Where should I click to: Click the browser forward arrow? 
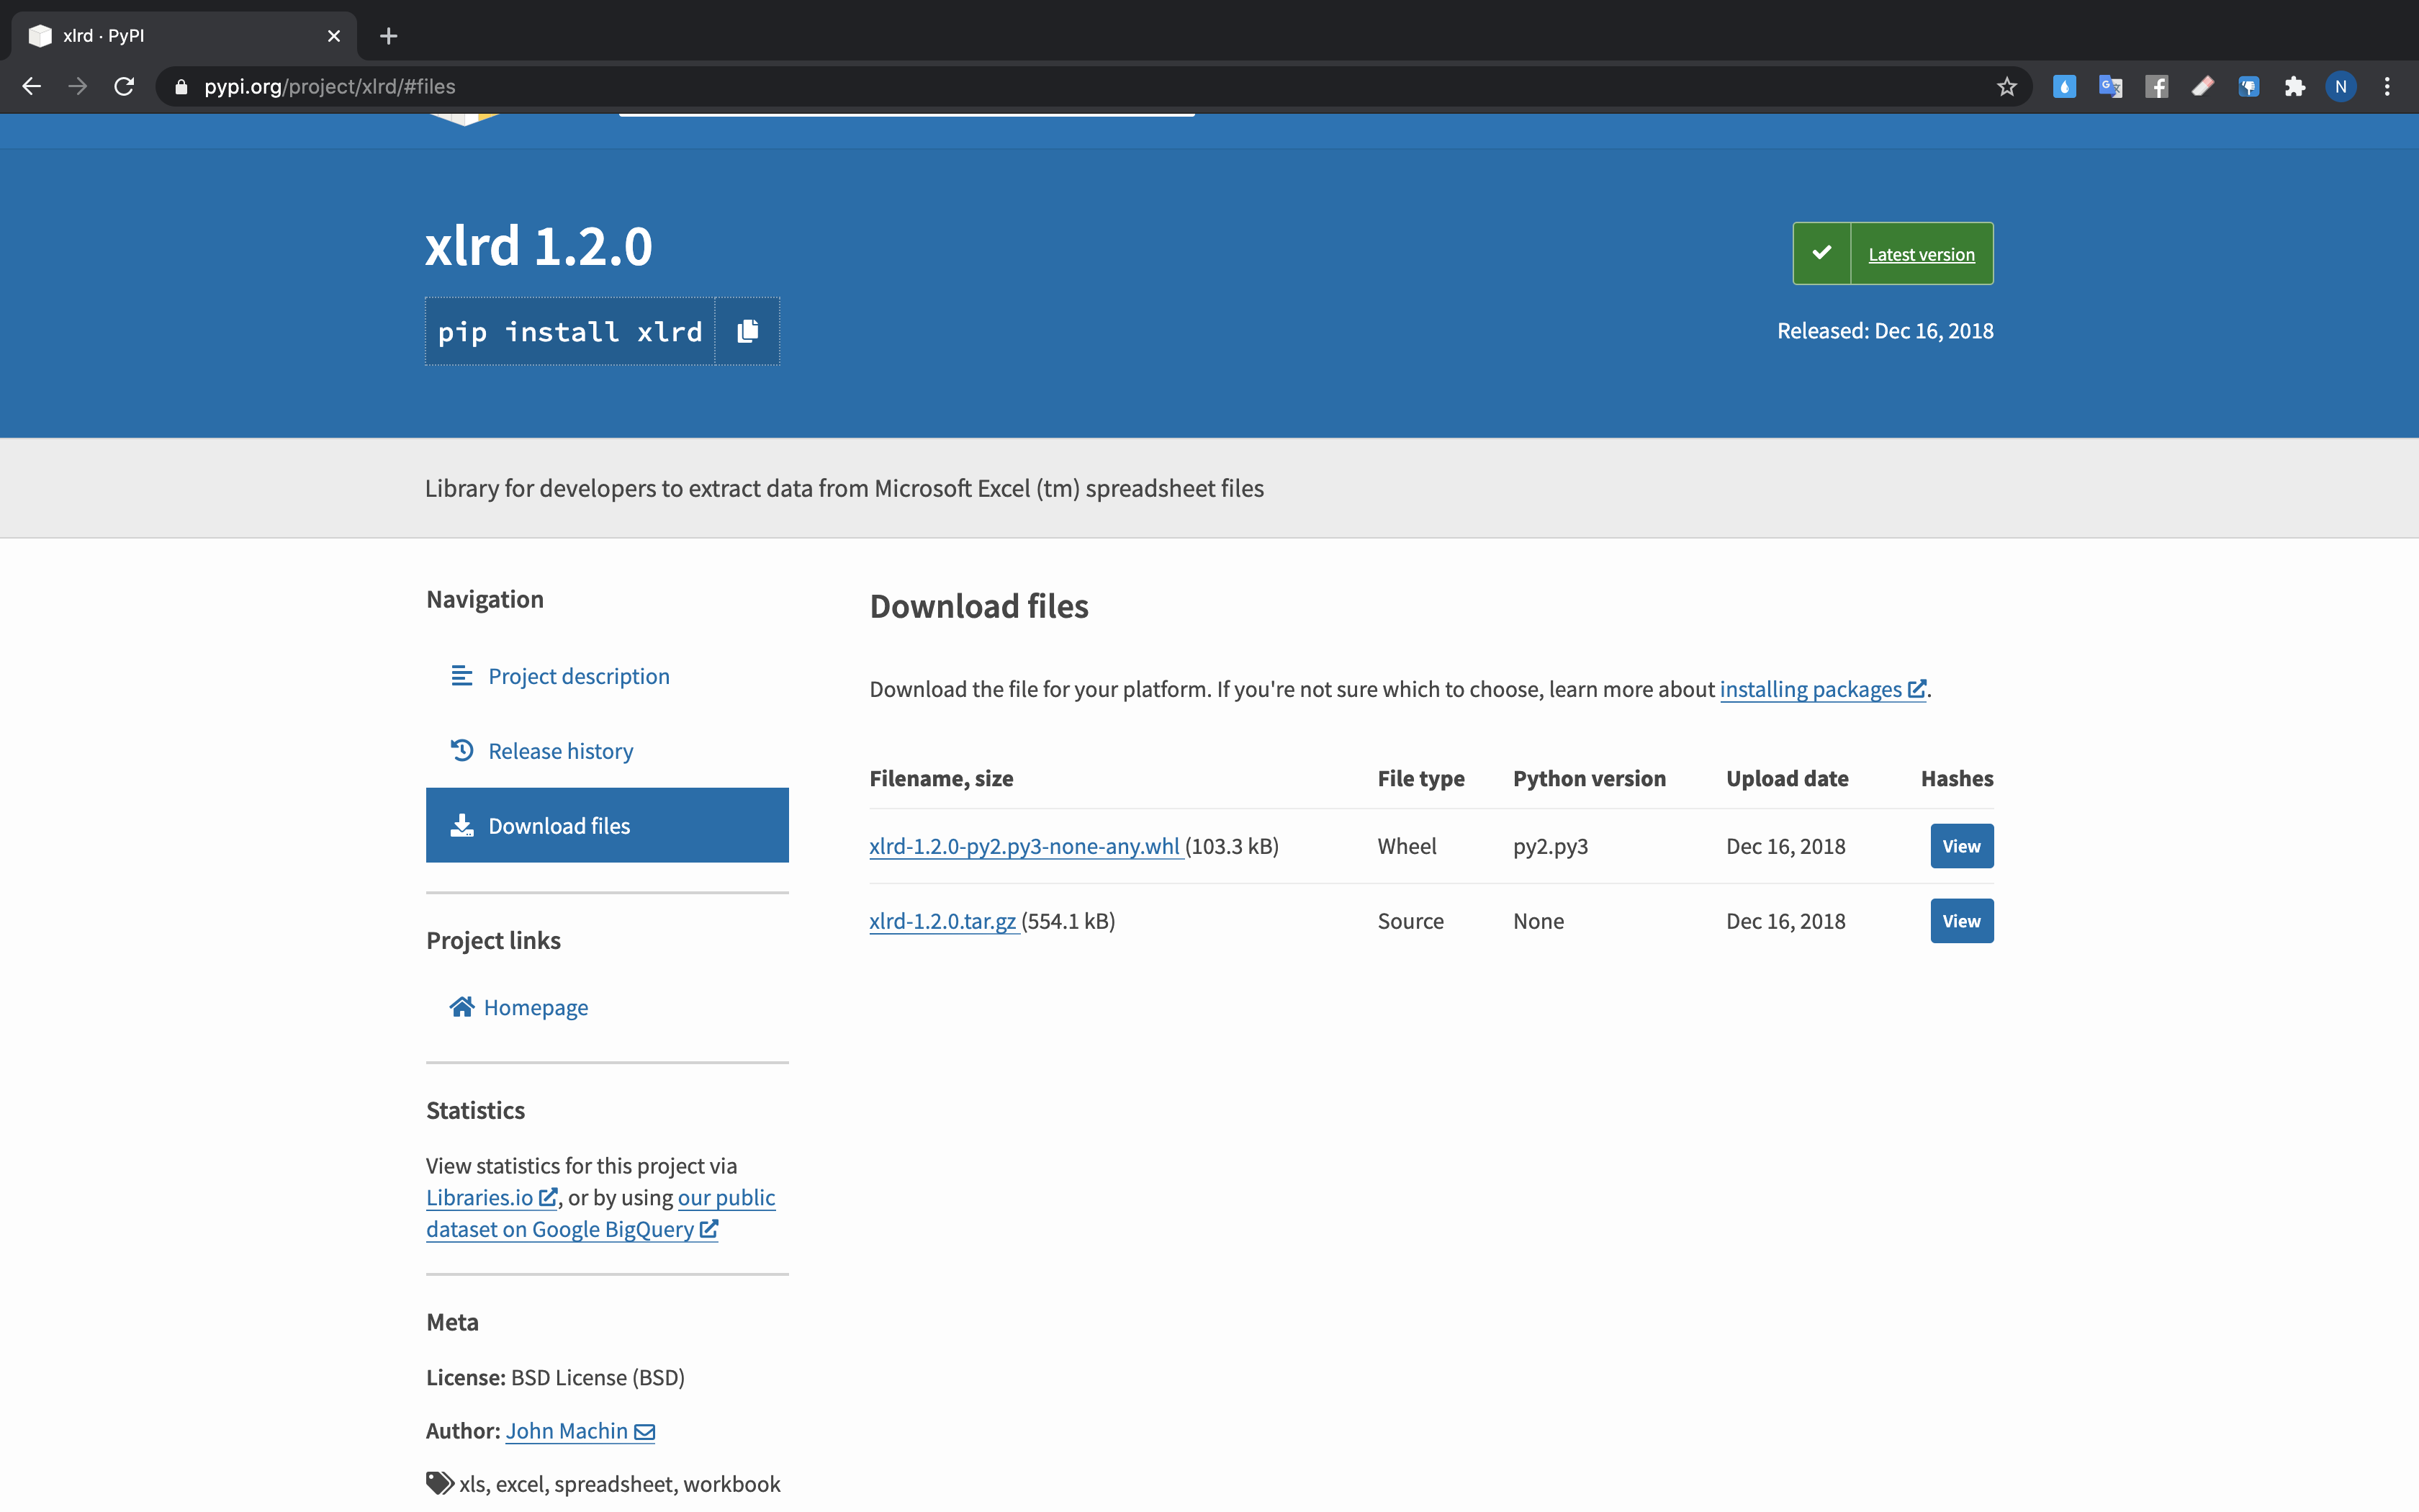tap(77, 87)
